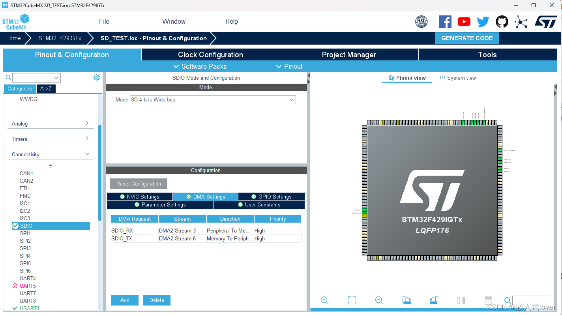The image size is (562, 315).
Task: Click the STM32F429IGTx breadcrumb
Action: tap(60, 38)
